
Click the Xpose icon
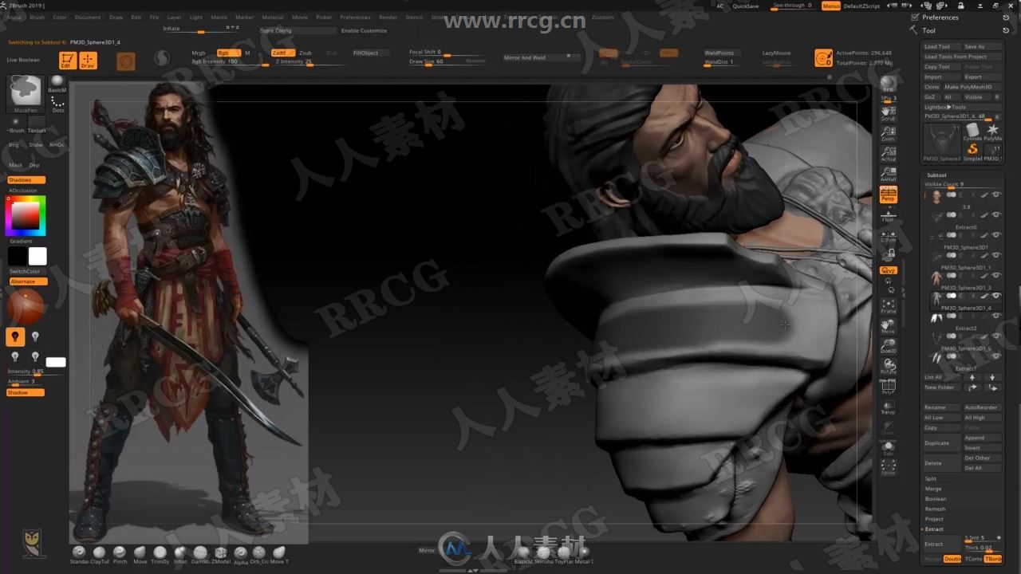click(888, 468)
